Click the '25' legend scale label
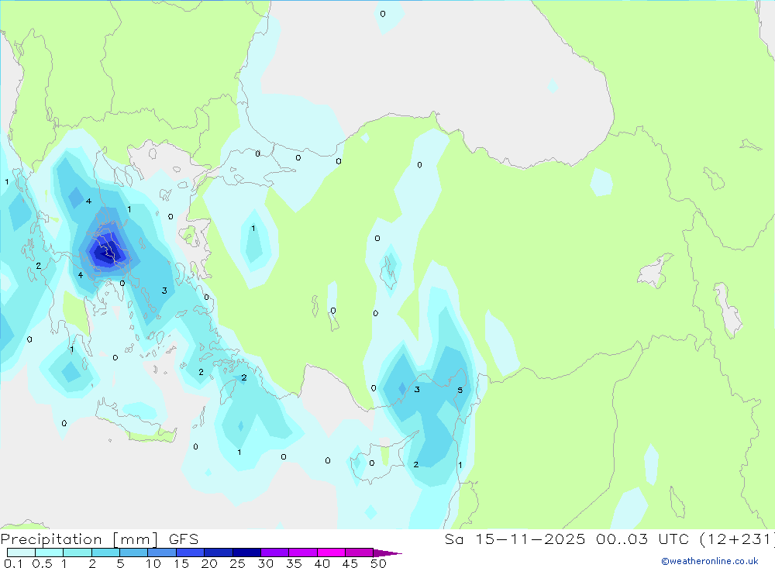Screen dimensions: 775x568 coord(237,563)
